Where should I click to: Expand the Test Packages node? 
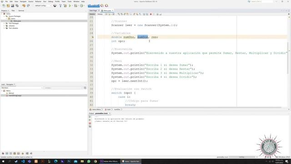(4, 23)
